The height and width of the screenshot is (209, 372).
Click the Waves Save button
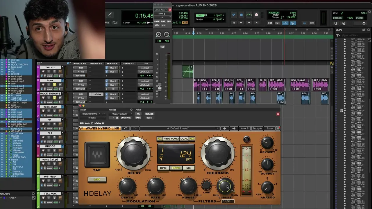tap(269, 128)
